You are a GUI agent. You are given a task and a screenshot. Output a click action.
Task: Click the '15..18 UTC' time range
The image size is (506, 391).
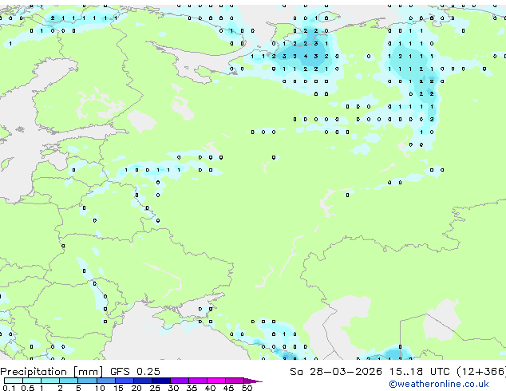click(x=419, y=372)
